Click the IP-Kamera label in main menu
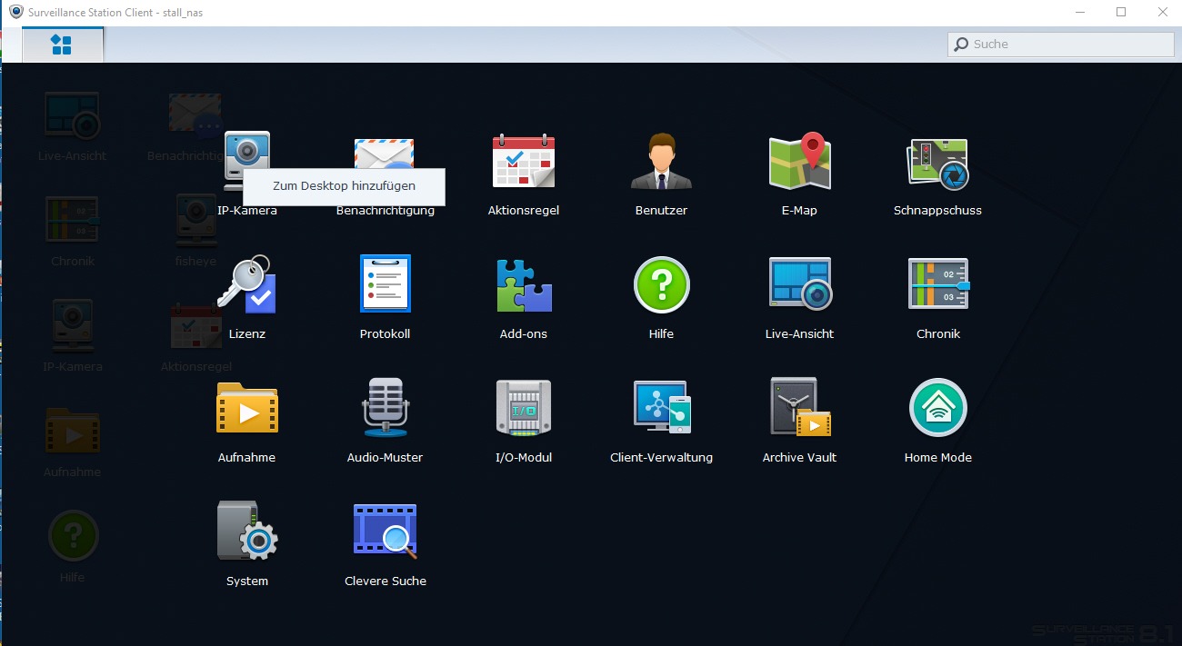The width and height of the screenshot is (1182, 646). [x=247, y=211]
